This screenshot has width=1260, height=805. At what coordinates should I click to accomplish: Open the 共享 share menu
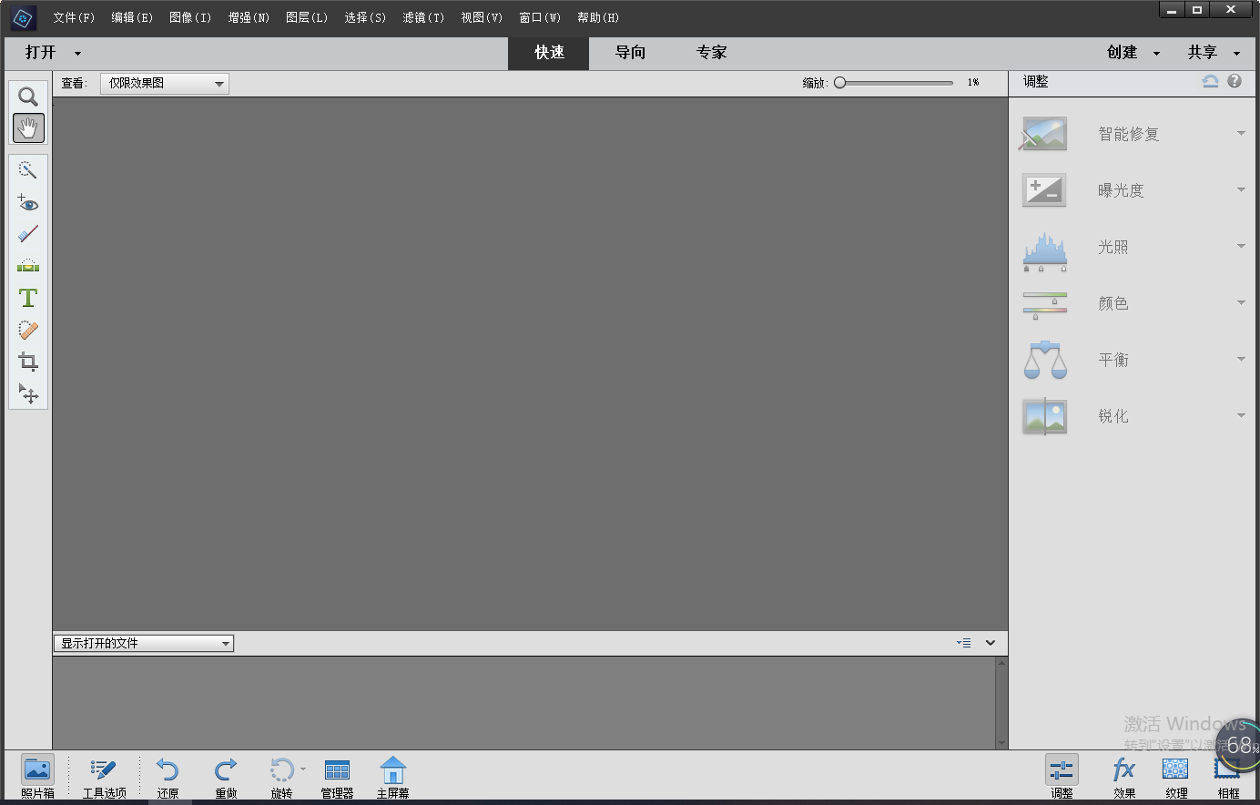[1214, 53]
